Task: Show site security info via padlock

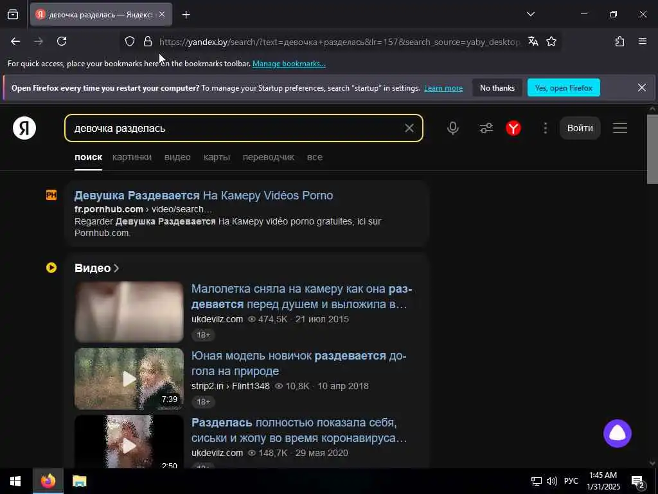Action: coord(147,41)
